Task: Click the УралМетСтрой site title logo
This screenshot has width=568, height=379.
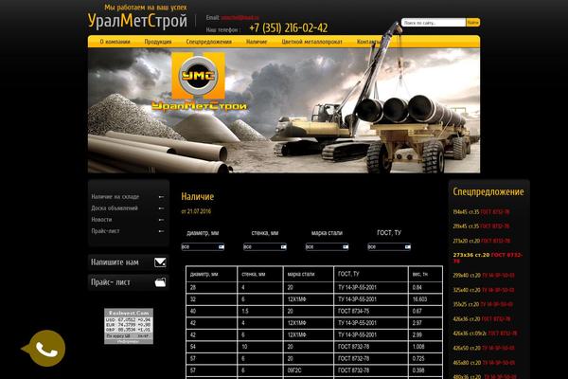Action: point(137,21)
